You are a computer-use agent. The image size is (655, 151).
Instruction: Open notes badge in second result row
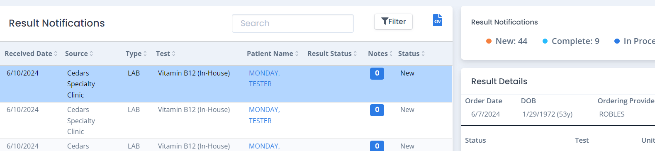[377, 110]
